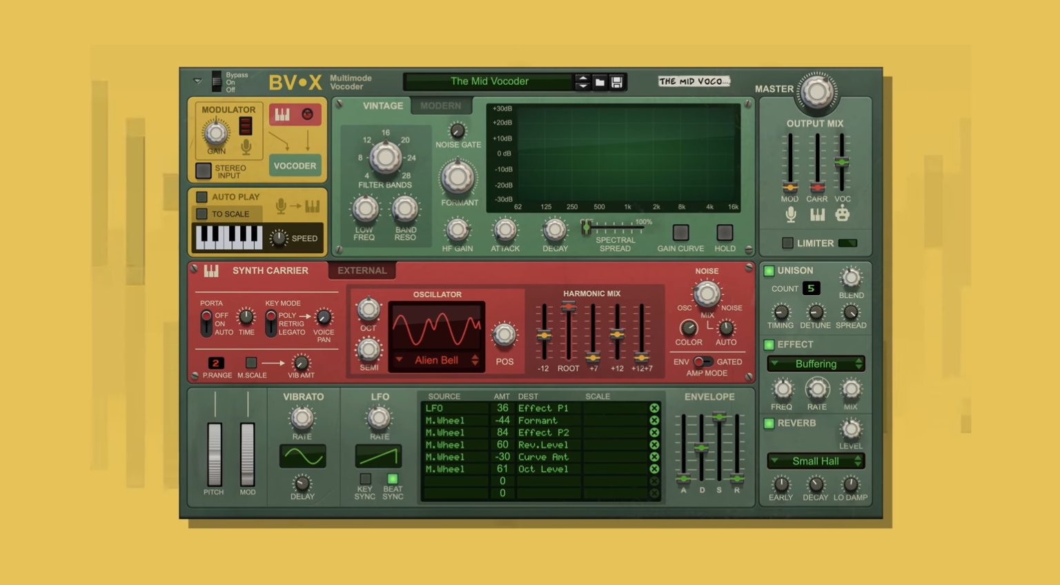
Task: Open the Alien Bell waveform selector
Action: 435,360
